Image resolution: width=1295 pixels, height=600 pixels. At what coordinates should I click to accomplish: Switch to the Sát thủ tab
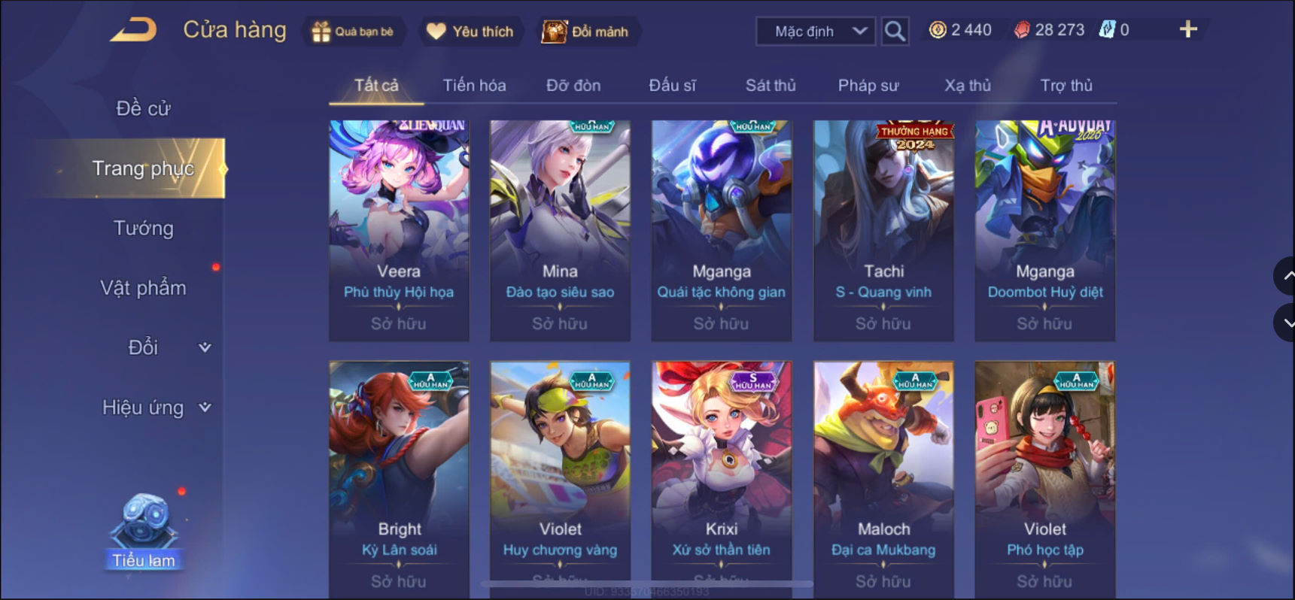[771, 85]
